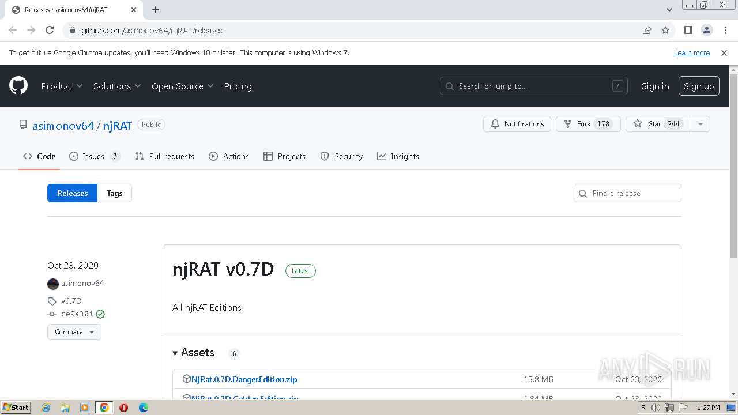Image resolution: width=738 pixels, height=415 pixels.
Task: Click the Sign in link
Action: tap(656, 86)
